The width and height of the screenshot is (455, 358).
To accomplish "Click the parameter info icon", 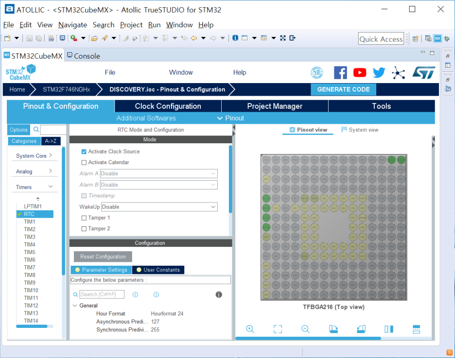I will [x=219, y=294].
